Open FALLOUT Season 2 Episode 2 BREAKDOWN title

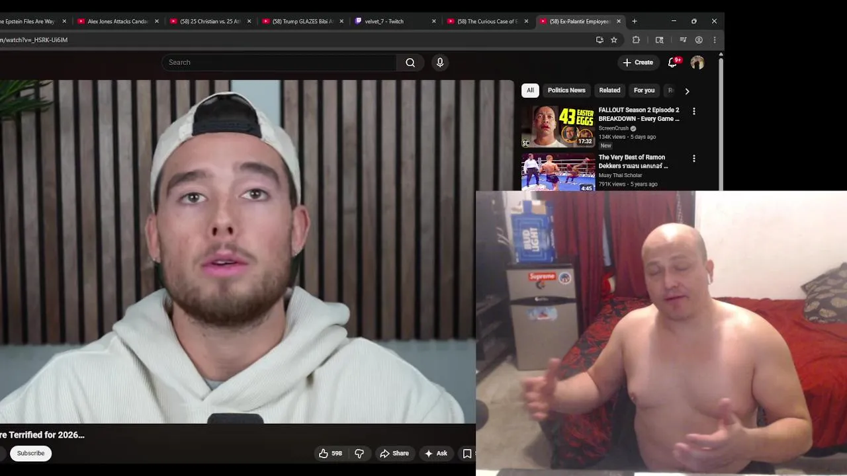point(639,114)
